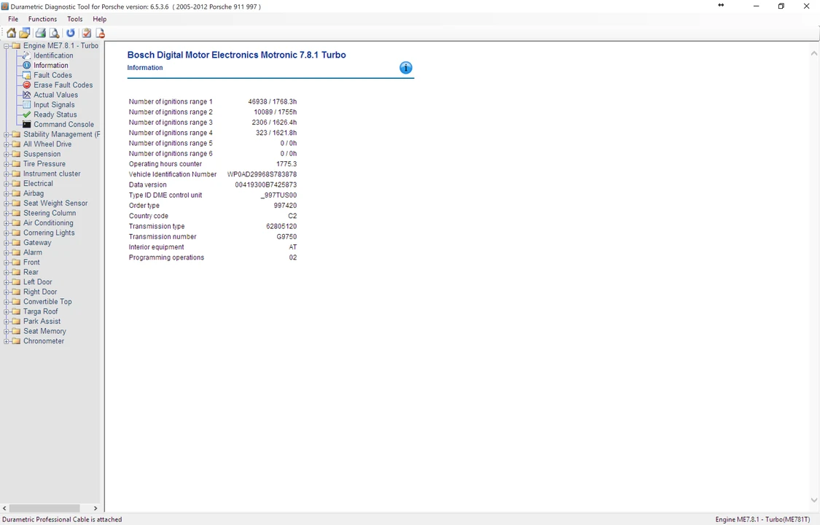Click the clipboard checkmark toolbar icon
820x525 pixels.
pos(87,33)
